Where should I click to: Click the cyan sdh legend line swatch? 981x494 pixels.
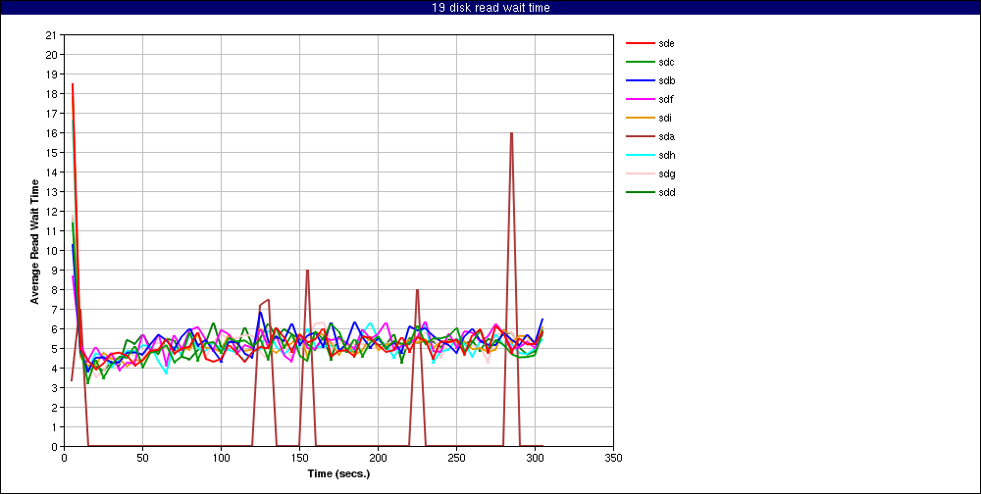(640, 155)
